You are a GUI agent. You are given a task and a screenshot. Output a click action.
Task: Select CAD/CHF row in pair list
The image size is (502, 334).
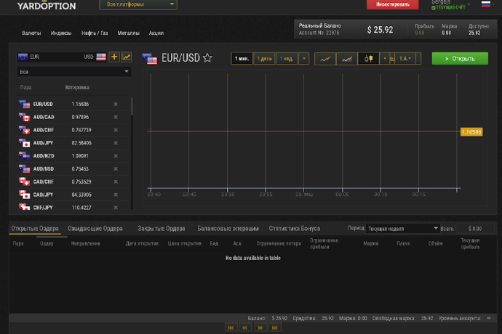point(73,182)
